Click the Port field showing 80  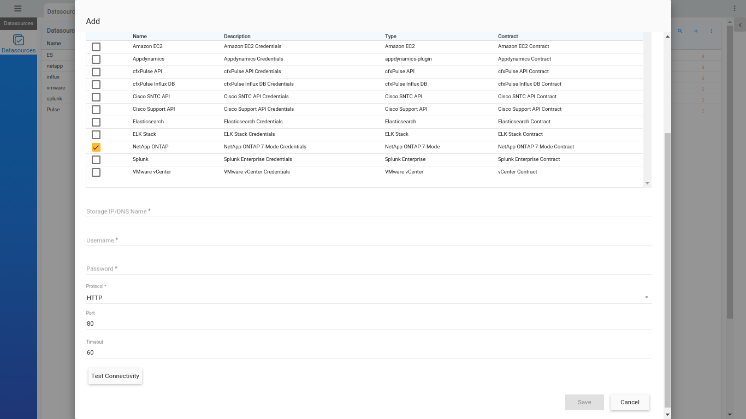369,324
